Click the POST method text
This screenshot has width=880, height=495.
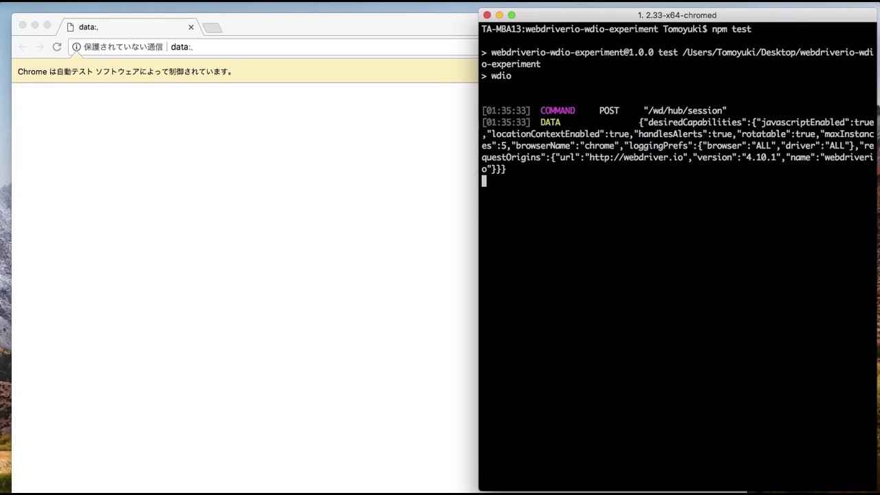(609, 111)
